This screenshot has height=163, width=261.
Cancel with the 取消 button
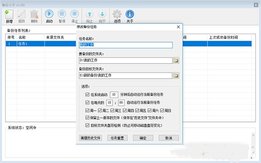tap(169, 138)
